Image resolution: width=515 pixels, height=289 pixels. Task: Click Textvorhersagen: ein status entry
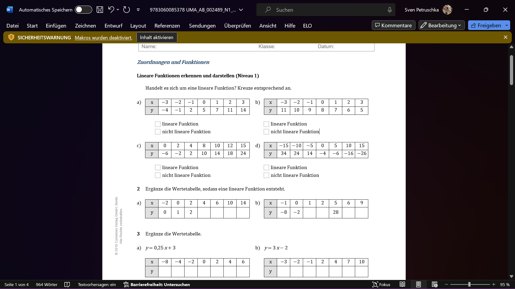click(x=97, y=284)
